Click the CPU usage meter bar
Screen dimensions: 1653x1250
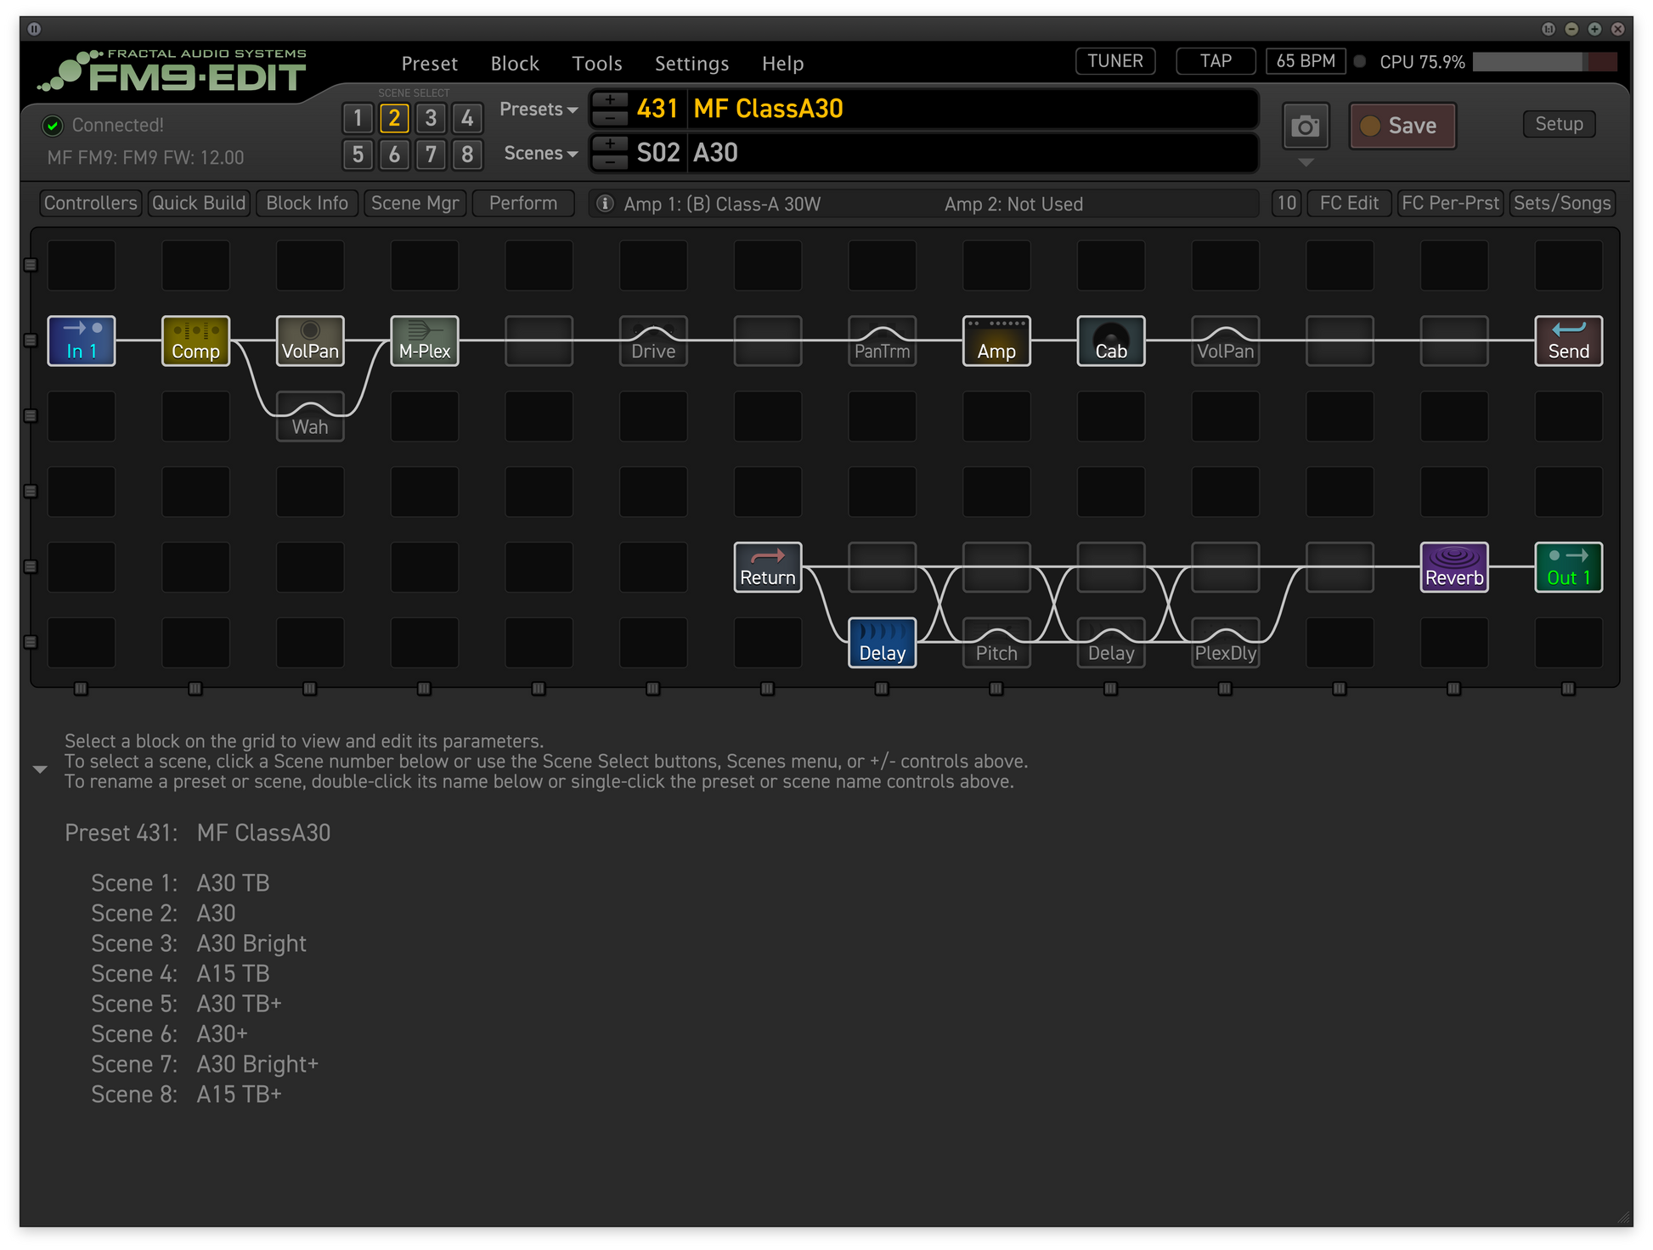[1544, 62]
